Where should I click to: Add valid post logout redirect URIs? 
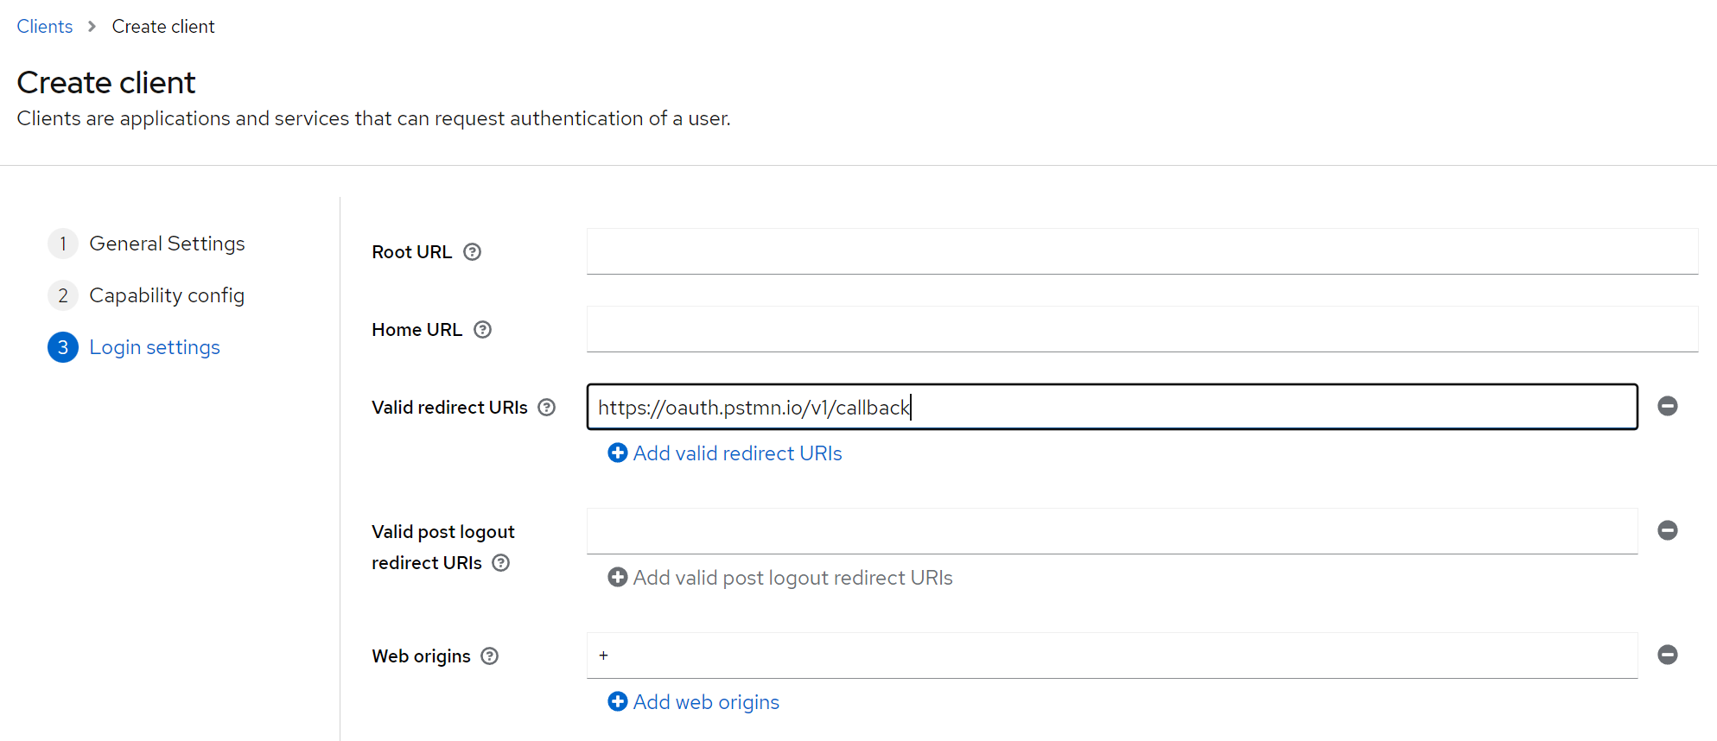(x=780, y=578)
